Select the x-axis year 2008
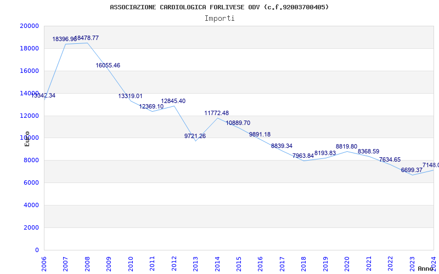 (87, 264)
